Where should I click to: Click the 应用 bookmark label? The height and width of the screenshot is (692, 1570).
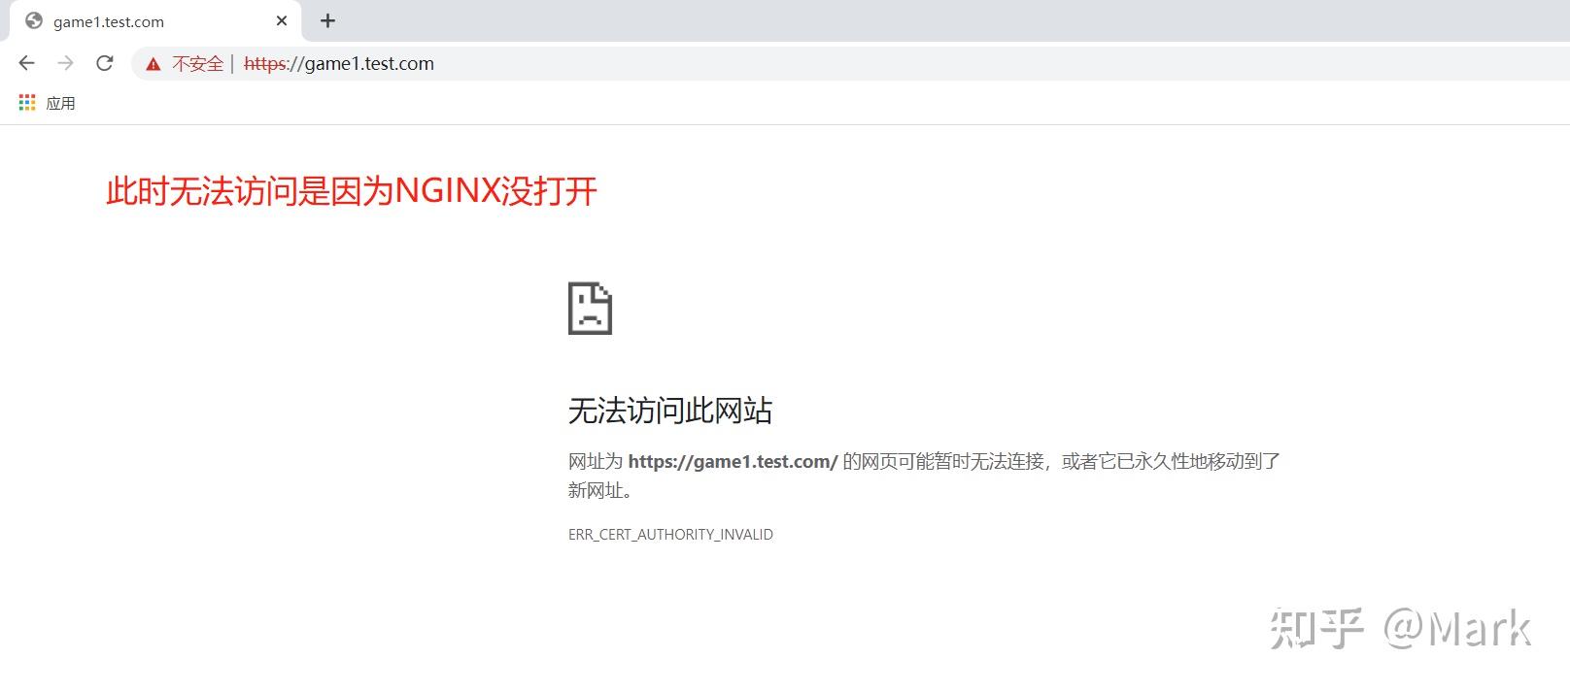[60, 103]
